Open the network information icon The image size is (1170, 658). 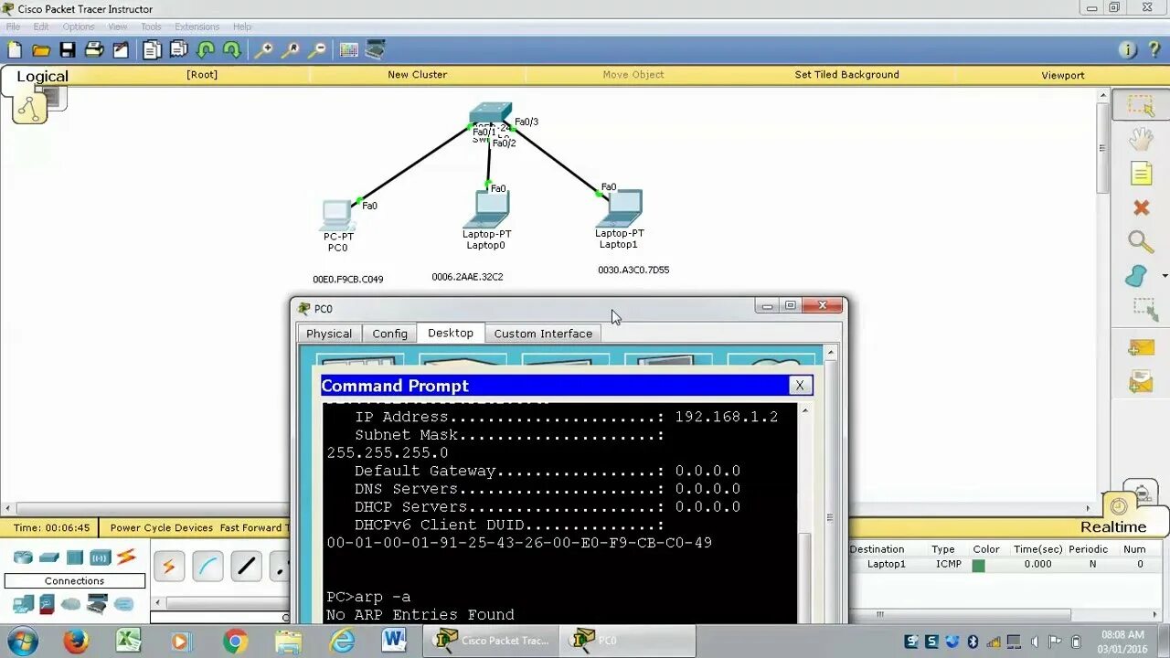click(1127, 50)
